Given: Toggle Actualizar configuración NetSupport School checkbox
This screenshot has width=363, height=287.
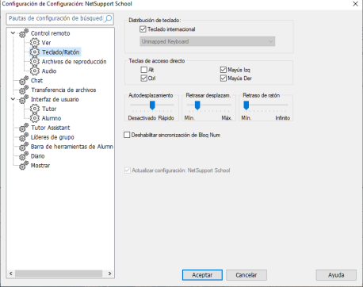Looking at the screenshot, I should [x=128, y=170].
